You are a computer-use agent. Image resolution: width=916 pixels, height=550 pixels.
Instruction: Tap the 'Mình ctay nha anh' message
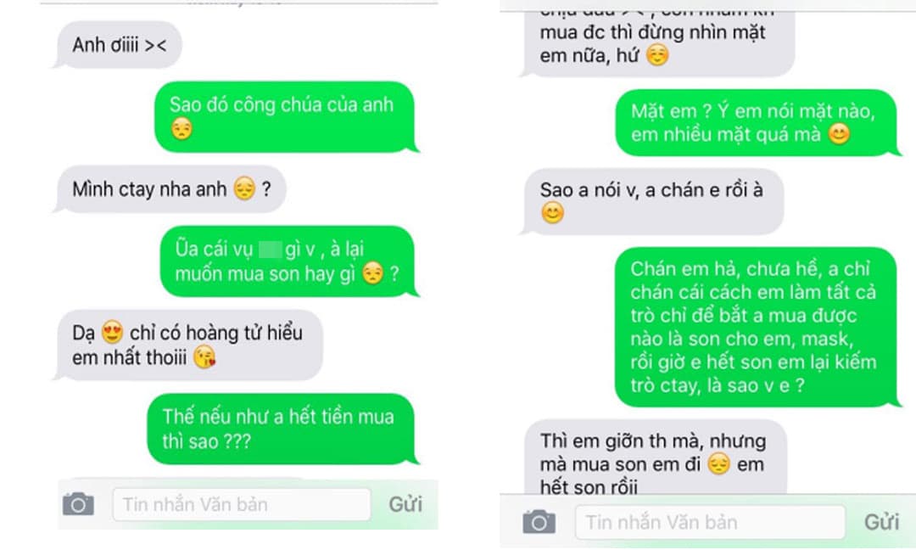click(170, 188)
